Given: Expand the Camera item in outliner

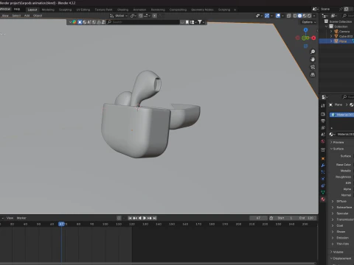Looking at the screenshot, I should point(331,32).
